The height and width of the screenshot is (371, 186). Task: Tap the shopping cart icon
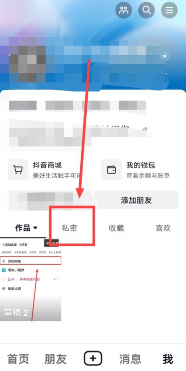click(18, 169)
